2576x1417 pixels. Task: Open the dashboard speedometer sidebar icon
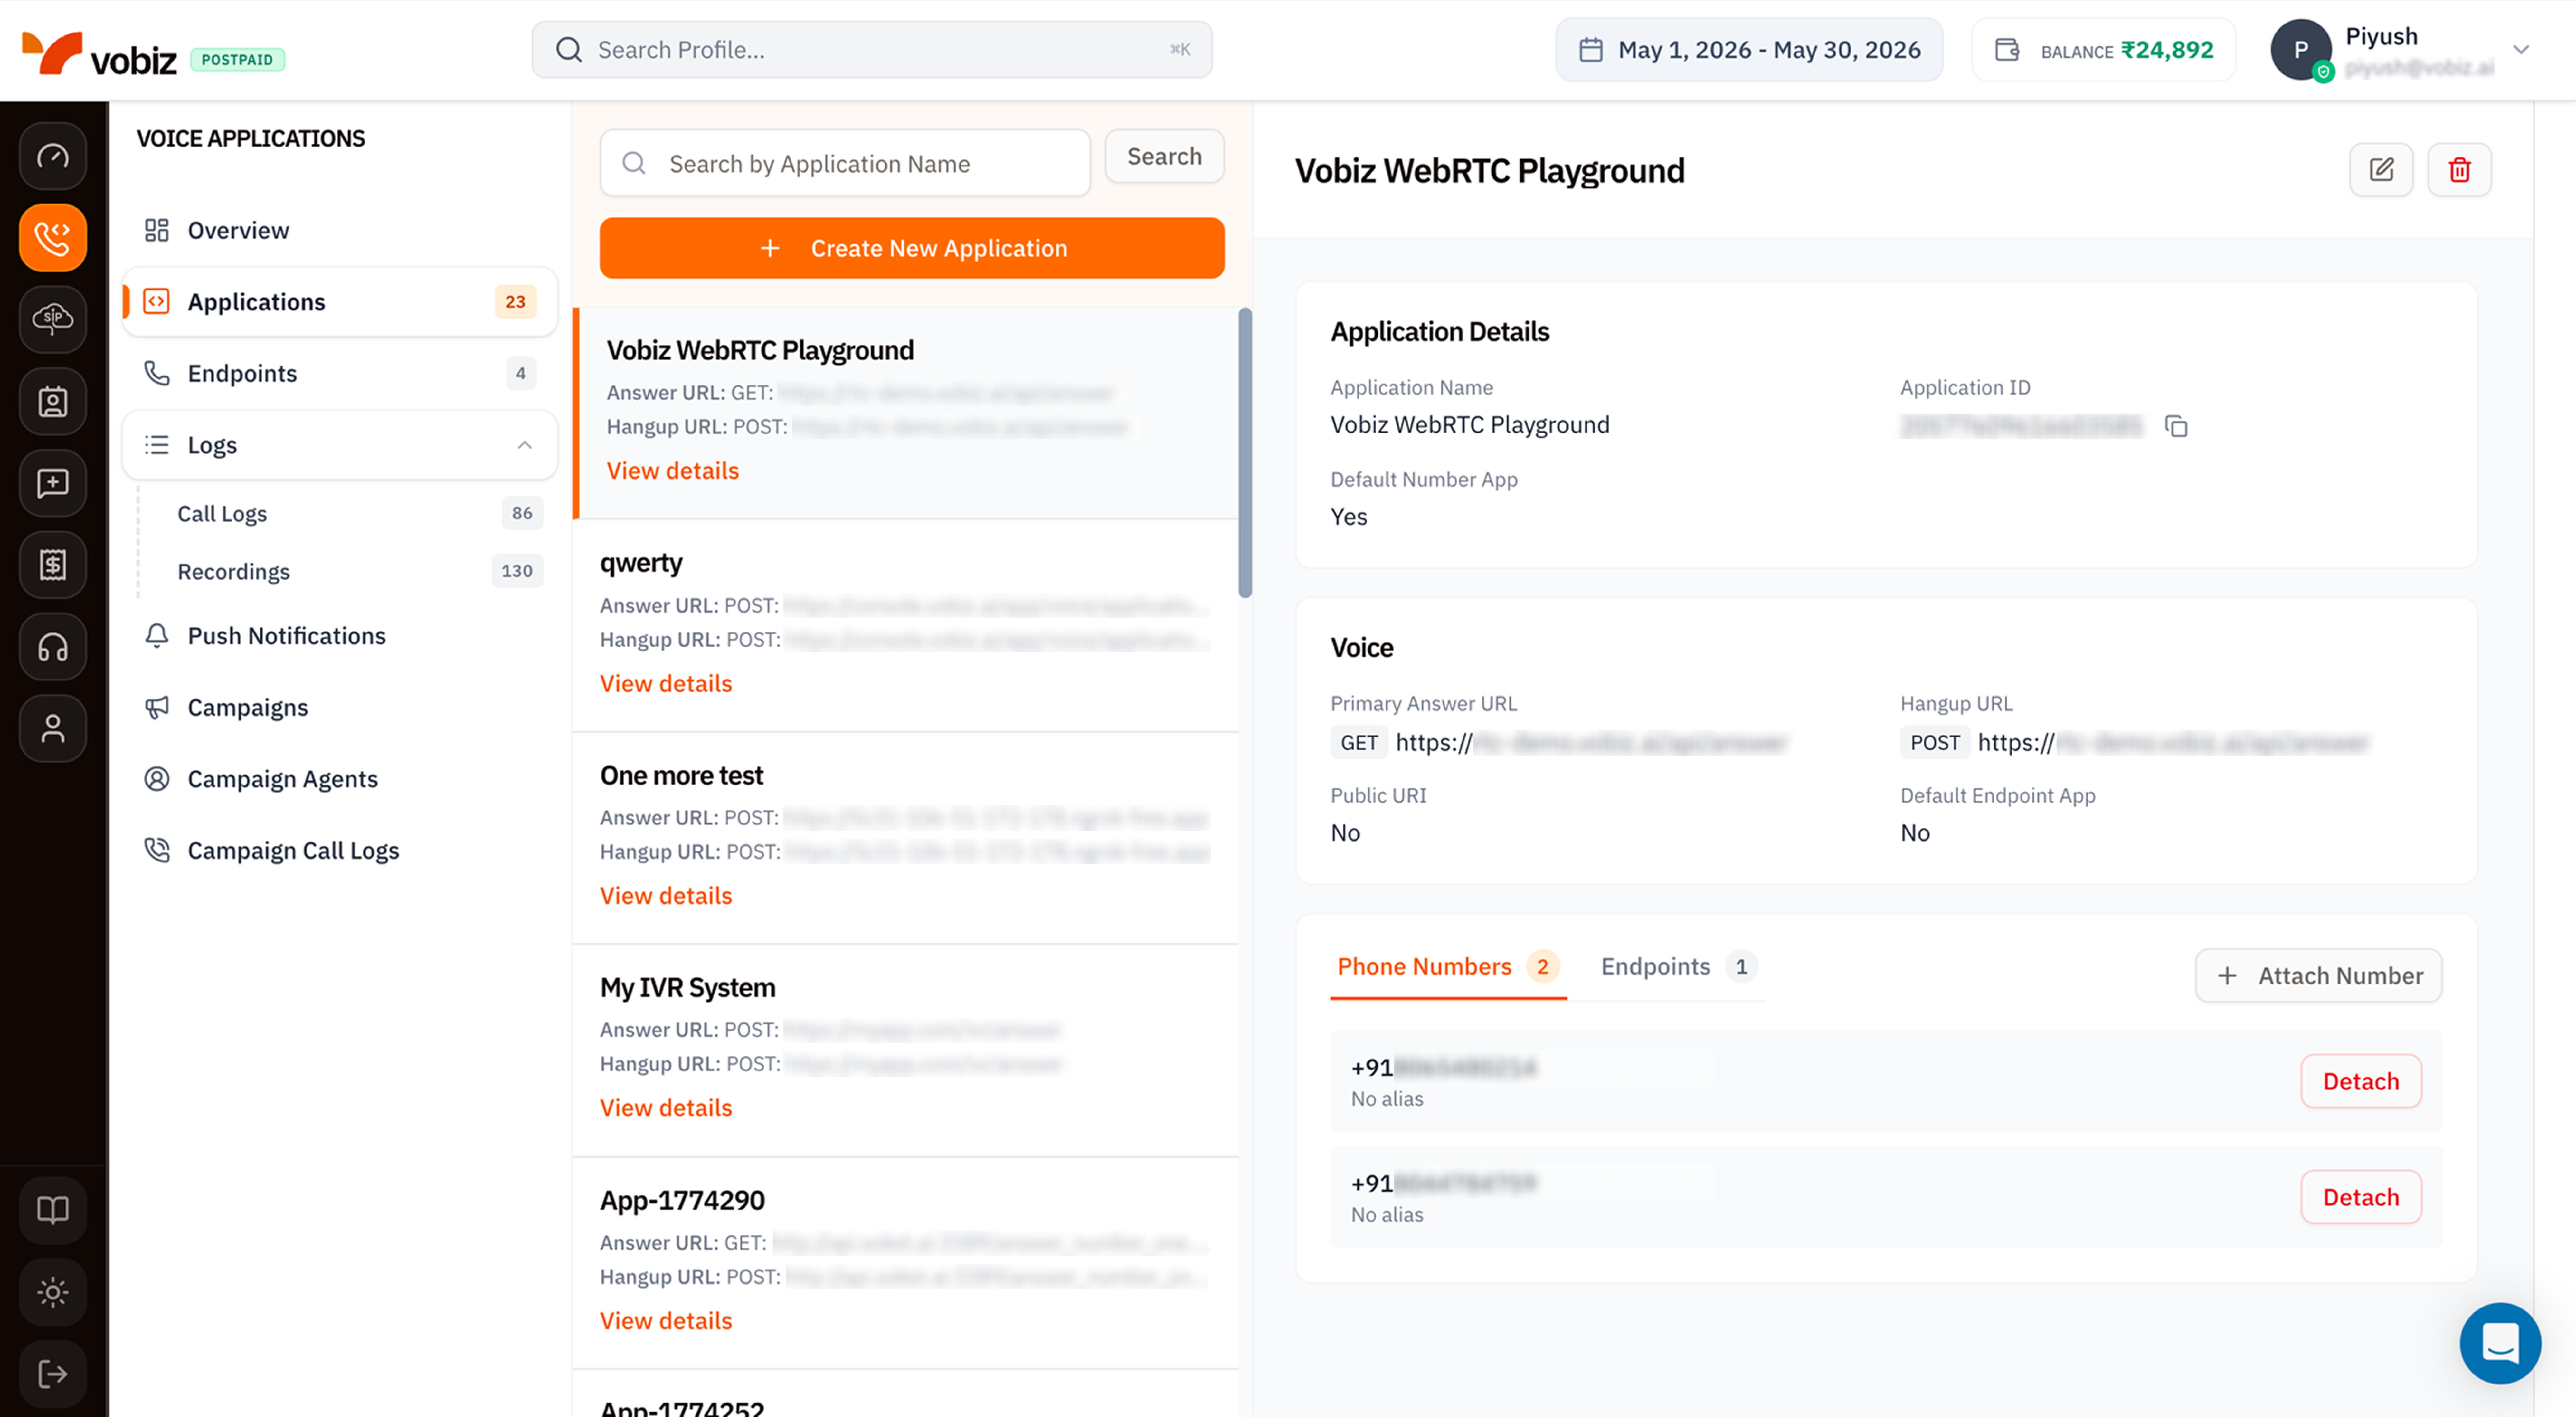click(53, 156)
